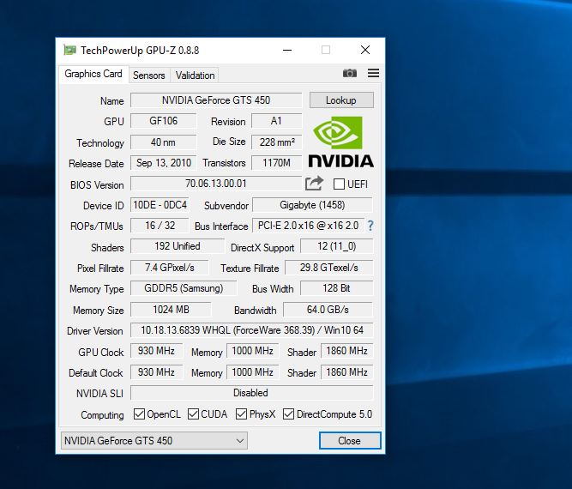Switch to the Validation tab
The height and width of the screenshot is (489, 572).
[195, 75]
